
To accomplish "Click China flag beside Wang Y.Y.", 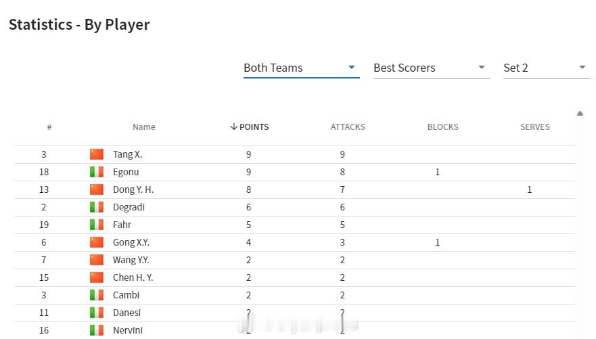I will coord(97,260).
